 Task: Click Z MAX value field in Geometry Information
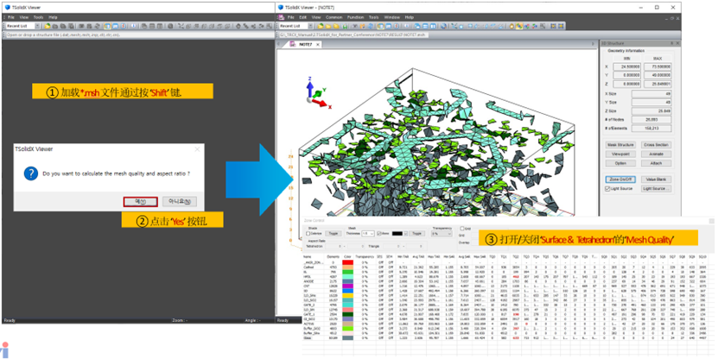(x=658, y=85)
